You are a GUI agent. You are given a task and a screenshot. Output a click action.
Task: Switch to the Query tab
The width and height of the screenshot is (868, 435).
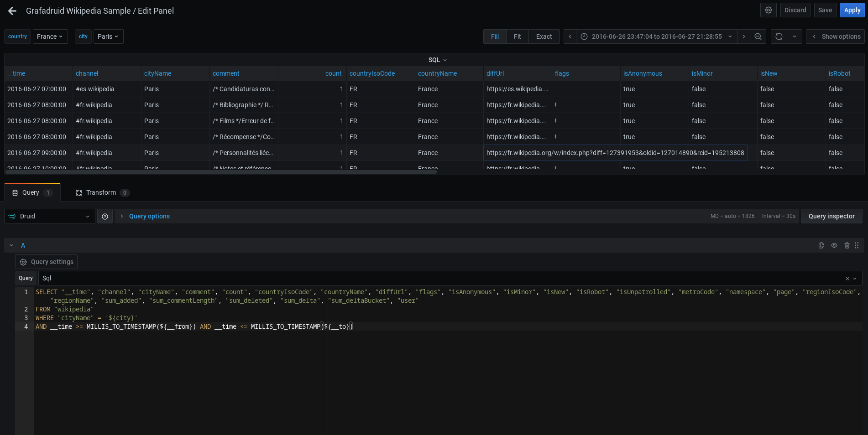[x=32, y=192]
